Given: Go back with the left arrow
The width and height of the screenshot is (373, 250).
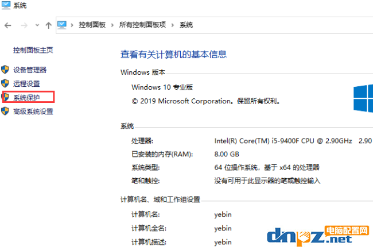Looking at the screenshot, I should (x=8, y=25).
